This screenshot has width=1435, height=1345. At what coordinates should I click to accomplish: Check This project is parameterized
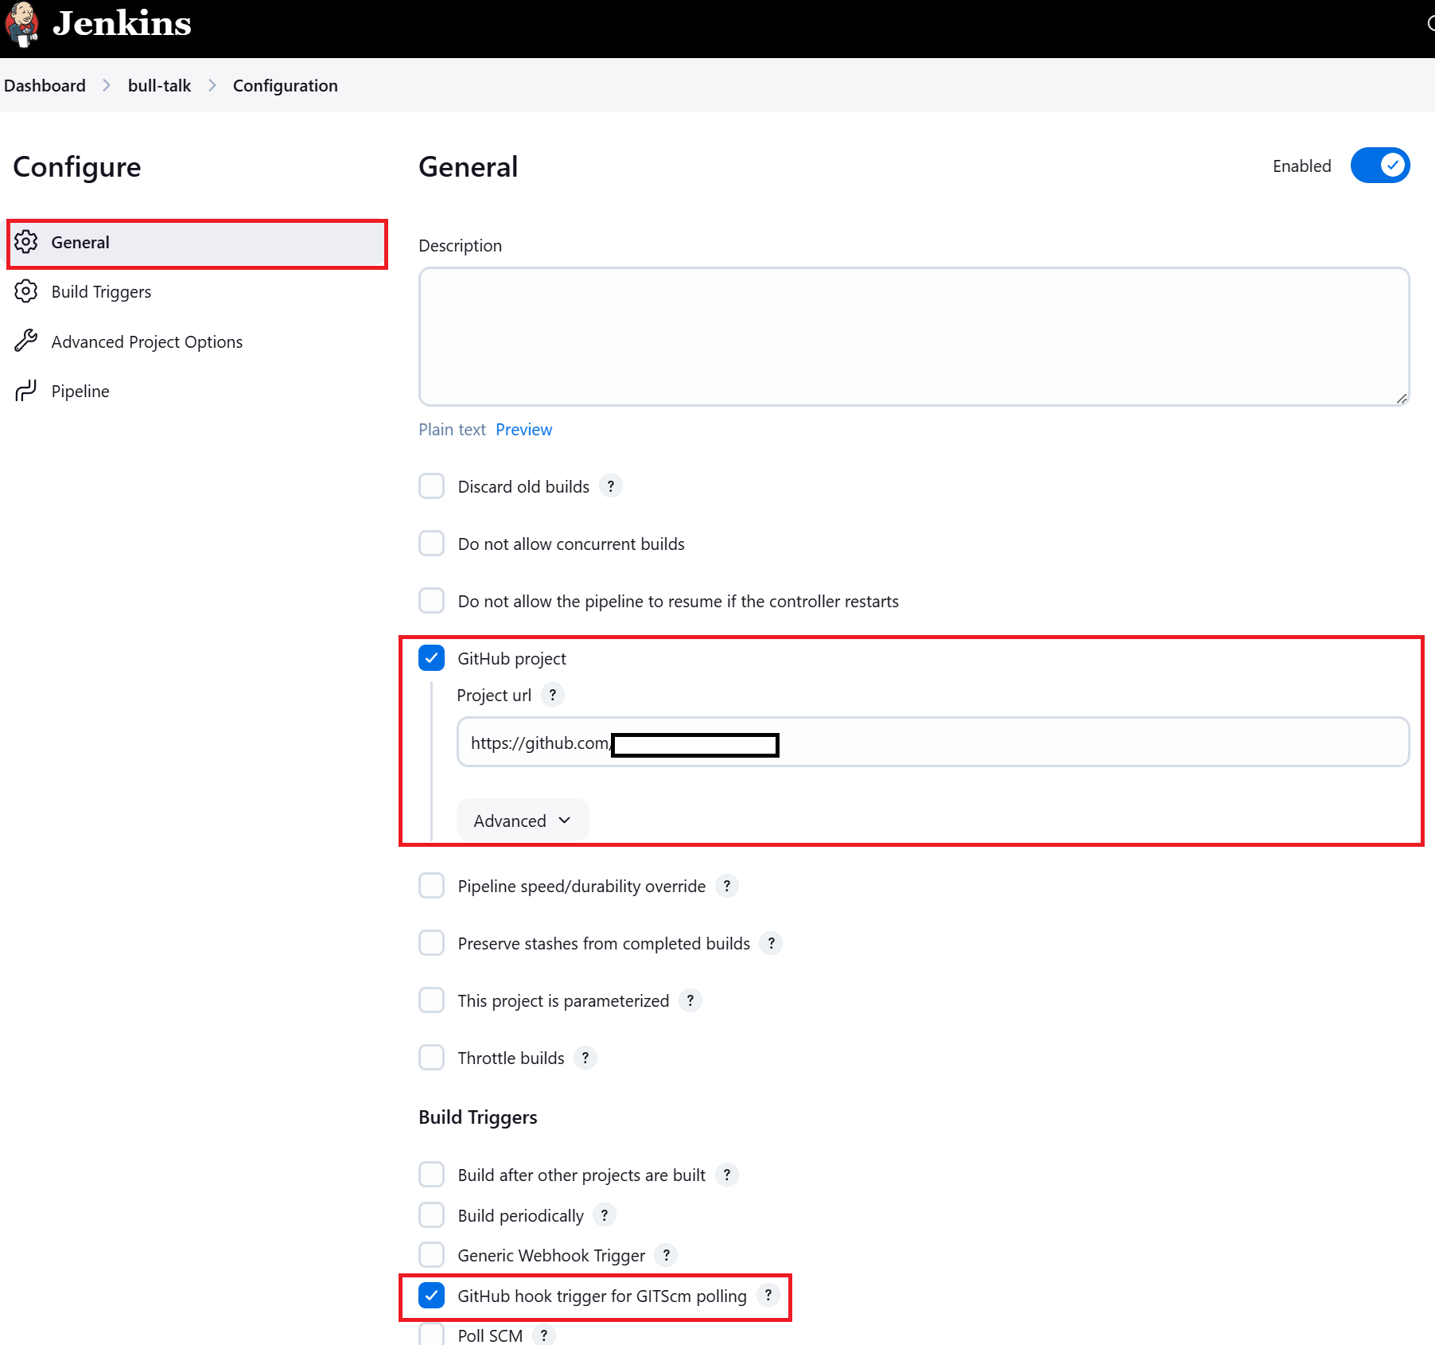pyautogui.click(x=431, y=1000)
